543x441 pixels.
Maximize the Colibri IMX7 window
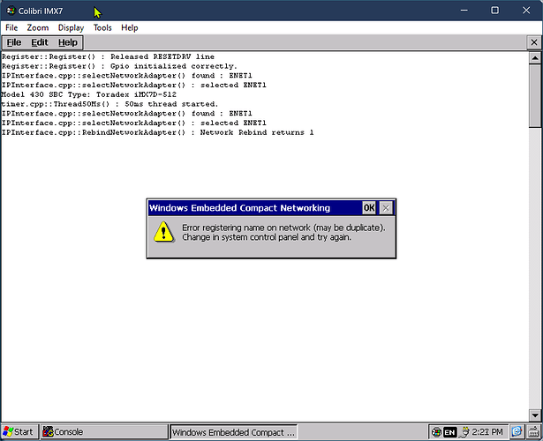(495, 11)
